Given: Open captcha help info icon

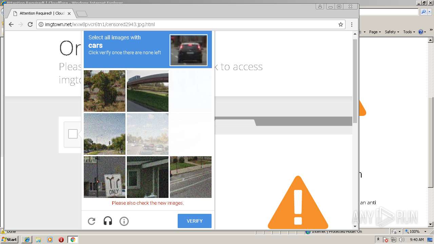Looking at the screenshot, I should point(124,221).
